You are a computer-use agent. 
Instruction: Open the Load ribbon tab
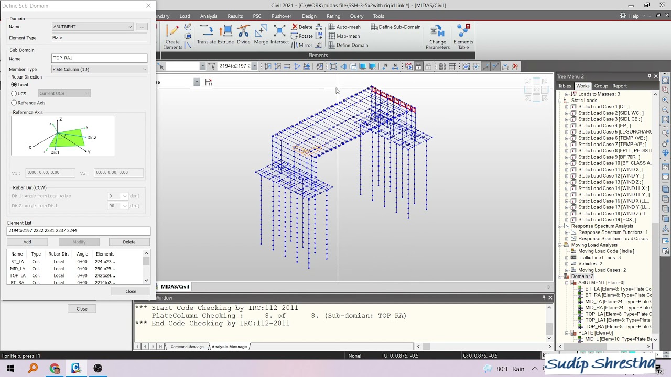[185, 16]
